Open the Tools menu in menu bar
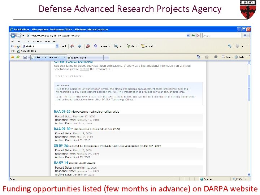Viewport: 260px width, 195px height. point(48,41)
